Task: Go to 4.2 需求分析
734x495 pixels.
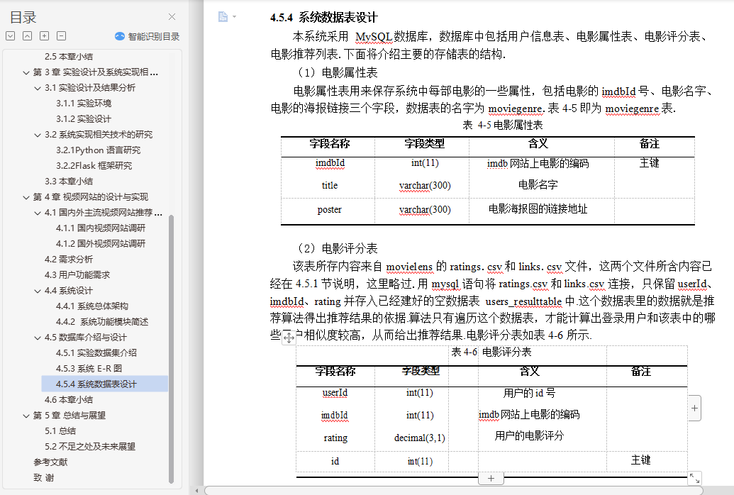Action: coord(69,260)
